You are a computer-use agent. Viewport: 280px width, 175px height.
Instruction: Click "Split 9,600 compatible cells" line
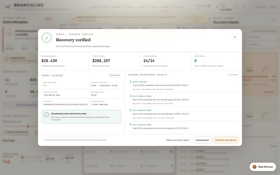(x=161, y=128)
